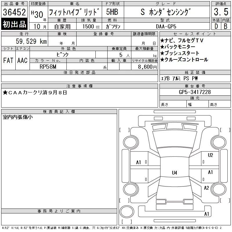
Task: Select the A2 marker near the rear fender
Action: (206, 188)
